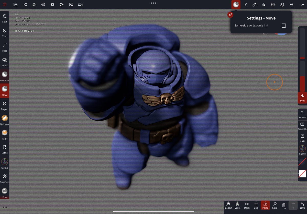This screenshot has height=214, width=307.
Task: Click the Mask shortcut on right panel
Action: click(x=302, y=138)
